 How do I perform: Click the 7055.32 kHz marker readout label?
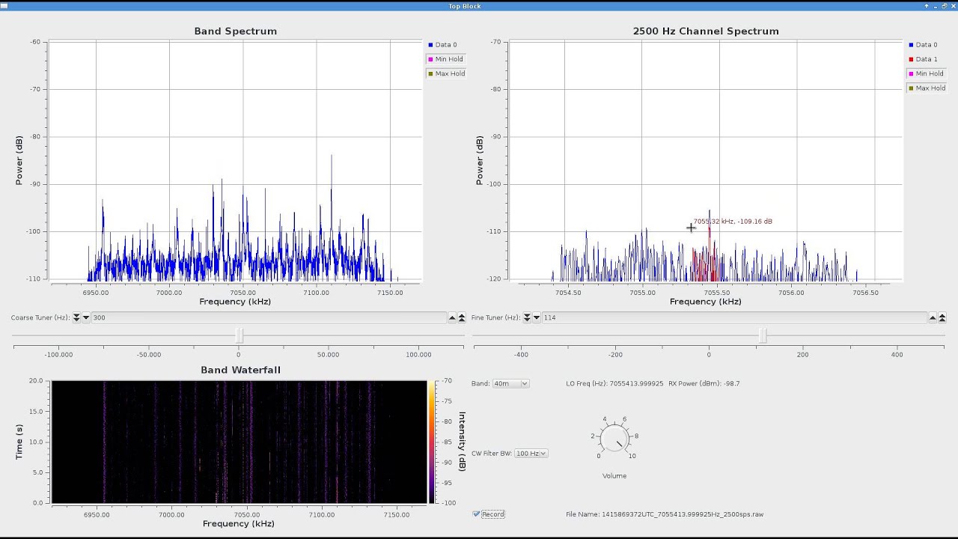point(733,222)
